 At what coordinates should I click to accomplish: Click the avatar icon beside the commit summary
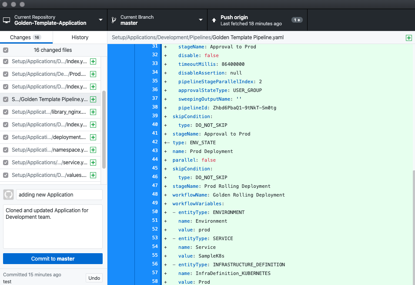point(8,195)
